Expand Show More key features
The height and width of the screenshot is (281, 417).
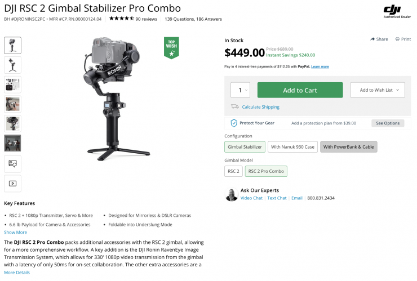[x=15, y=232]
